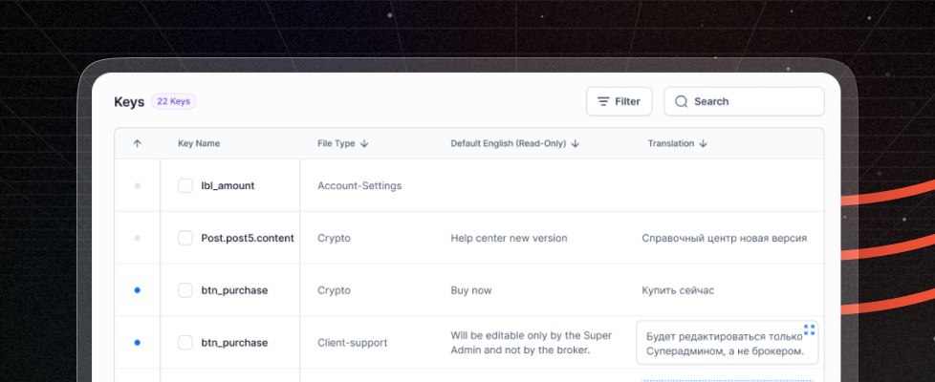
Task: Click the blue status dot for Crypto btn_purchase
Action: click(138, 290)
